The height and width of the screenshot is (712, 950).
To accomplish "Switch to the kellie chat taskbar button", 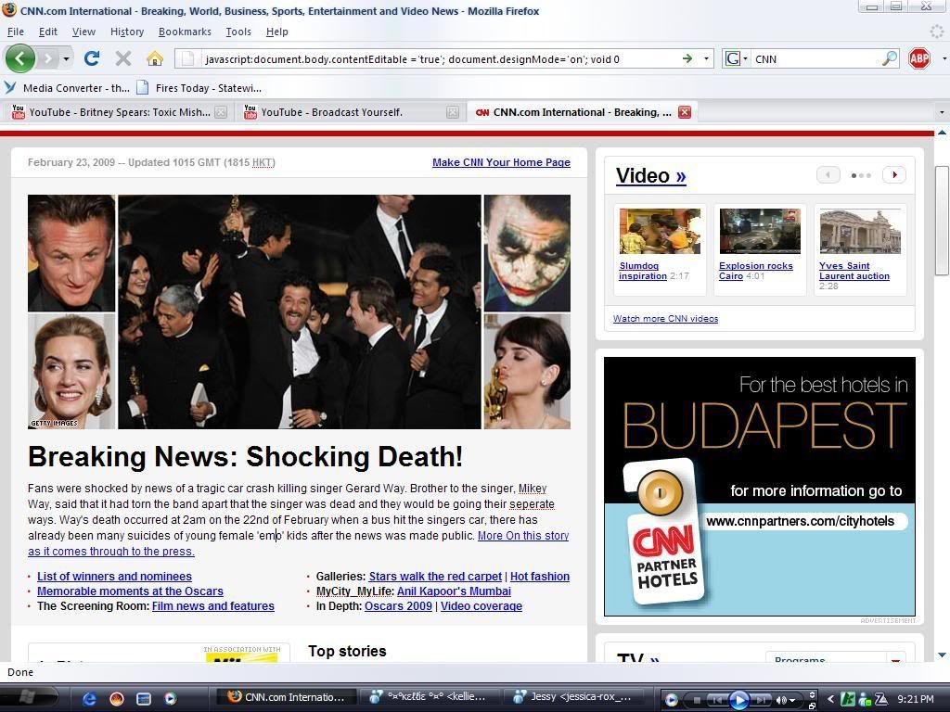I will (429, 697).
